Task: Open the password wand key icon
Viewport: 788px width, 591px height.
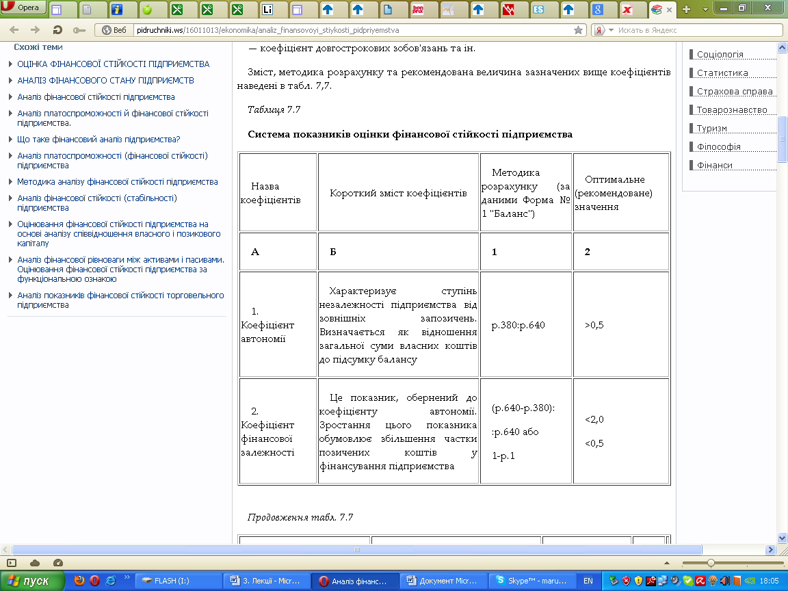Action: 79,30
